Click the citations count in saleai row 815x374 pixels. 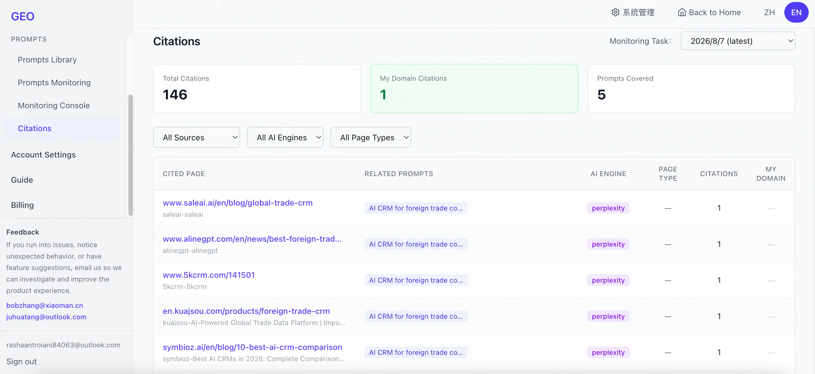point(719,208)
